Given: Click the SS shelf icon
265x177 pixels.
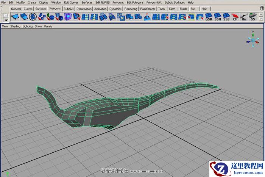Looking at the screenshot, I should (x=253, y=17).
